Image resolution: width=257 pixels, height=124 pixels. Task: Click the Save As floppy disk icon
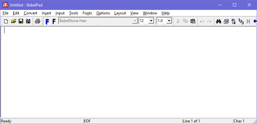coord(28,21)
